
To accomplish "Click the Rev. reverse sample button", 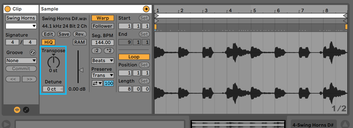I will [x=80, y=34].
